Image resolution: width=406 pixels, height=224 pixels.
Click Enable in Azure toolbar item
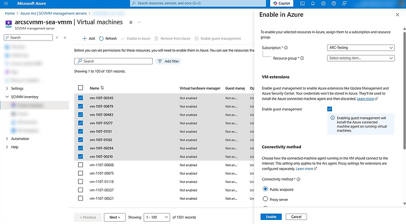tap(136, 38)
